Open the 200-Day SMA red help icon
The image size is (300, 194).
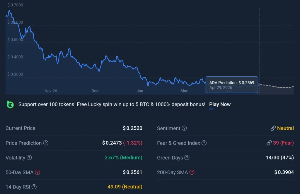(x=192, y=172)
